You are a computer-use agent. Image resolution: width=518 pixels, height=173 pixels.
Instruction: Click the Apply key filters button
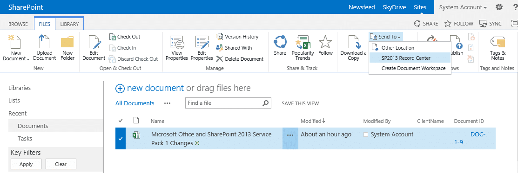26,164
